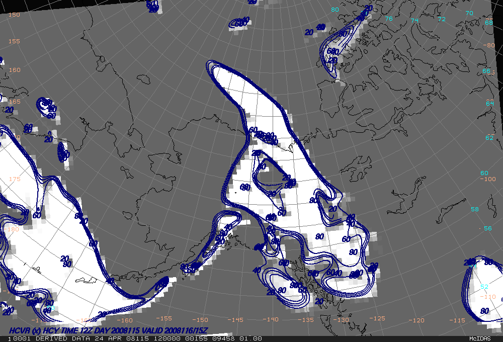Click the orange -180 longitude label
Image resolution: width=503 pixels, height=342 pixels.
point(11,229)
